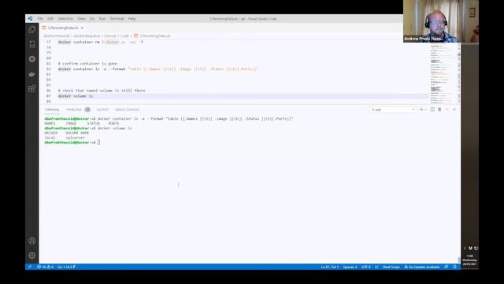Viewport: 504px width, 284px height.
Task: Expand the dropdown arrow beside new terminal plus
Action: (425, 110)
